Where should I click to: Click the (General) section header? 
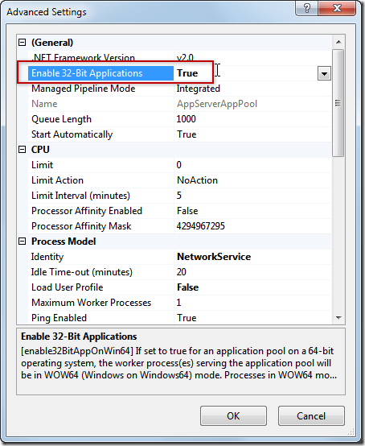[52, 43]
